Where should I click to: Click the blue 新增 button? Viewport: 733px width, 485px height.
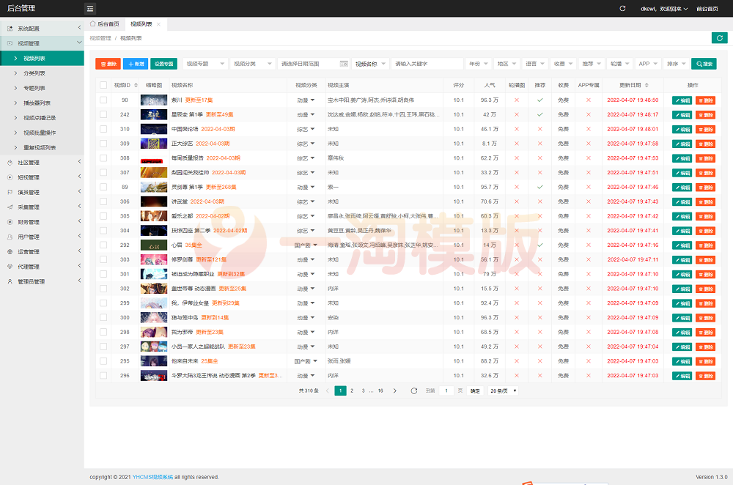136,64
